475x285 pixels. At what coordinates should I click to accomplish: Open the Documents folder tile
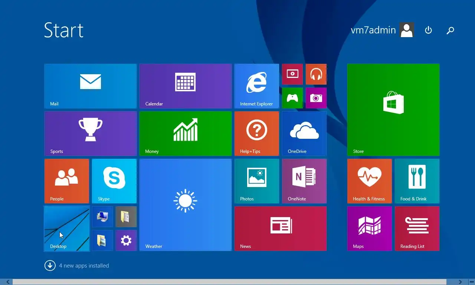pyautogui.click(x=126, y=217)
